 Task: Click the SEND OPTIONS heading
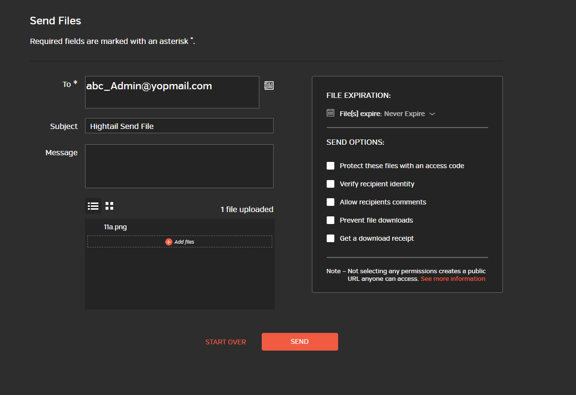pyautogui.click(x=355, y=142)
